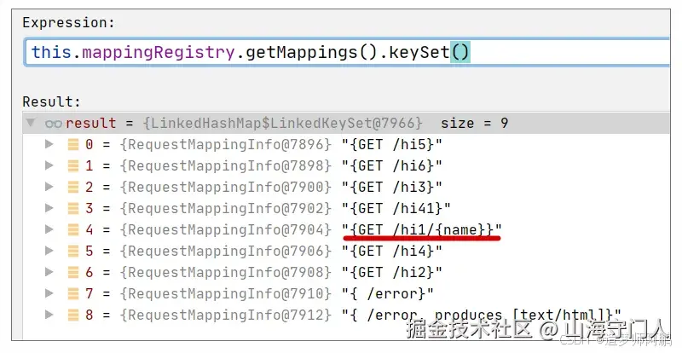Screen dimensions: 682x353
Task: Click the field icon of entry 8
Action: (73, 315)
